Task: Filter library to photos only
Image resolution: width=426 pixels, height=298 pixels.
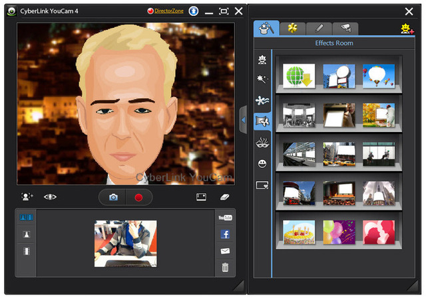Action: click(x=27, y=234)
